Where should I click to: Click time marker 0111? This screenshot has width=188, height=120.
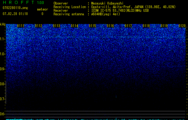tap(21, 26)
